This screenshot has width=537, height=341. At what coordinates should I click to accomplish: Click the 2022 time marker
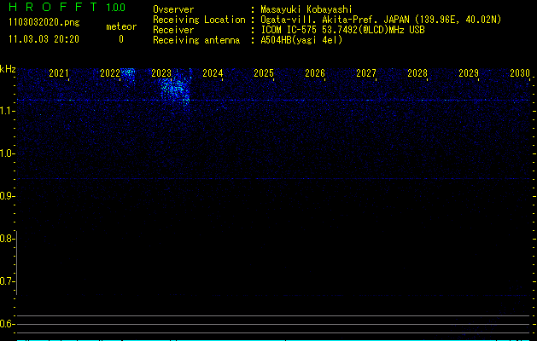click(110, 73)
